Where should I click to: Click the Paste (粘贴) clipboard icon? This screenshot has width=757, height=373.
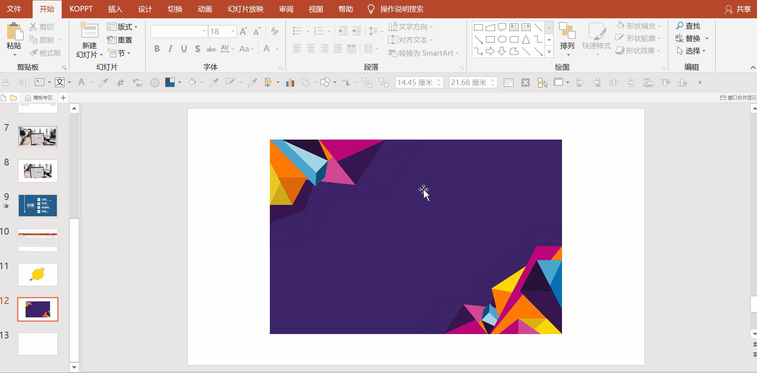[x=14, y=31]
